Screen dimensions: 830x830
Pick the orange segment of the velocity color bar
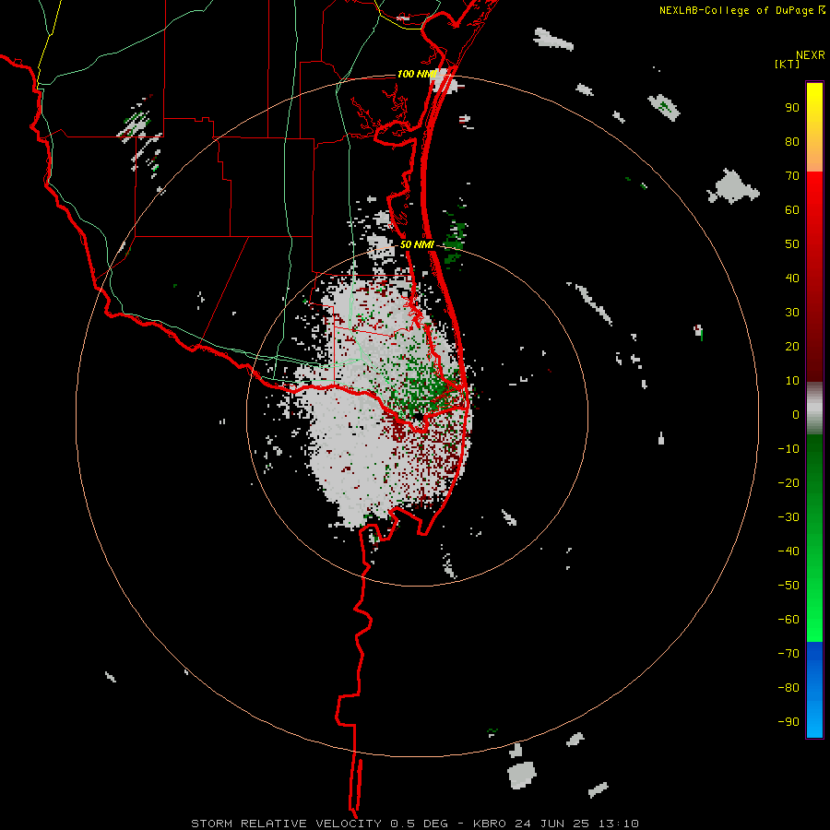click(x=814, y=155)
